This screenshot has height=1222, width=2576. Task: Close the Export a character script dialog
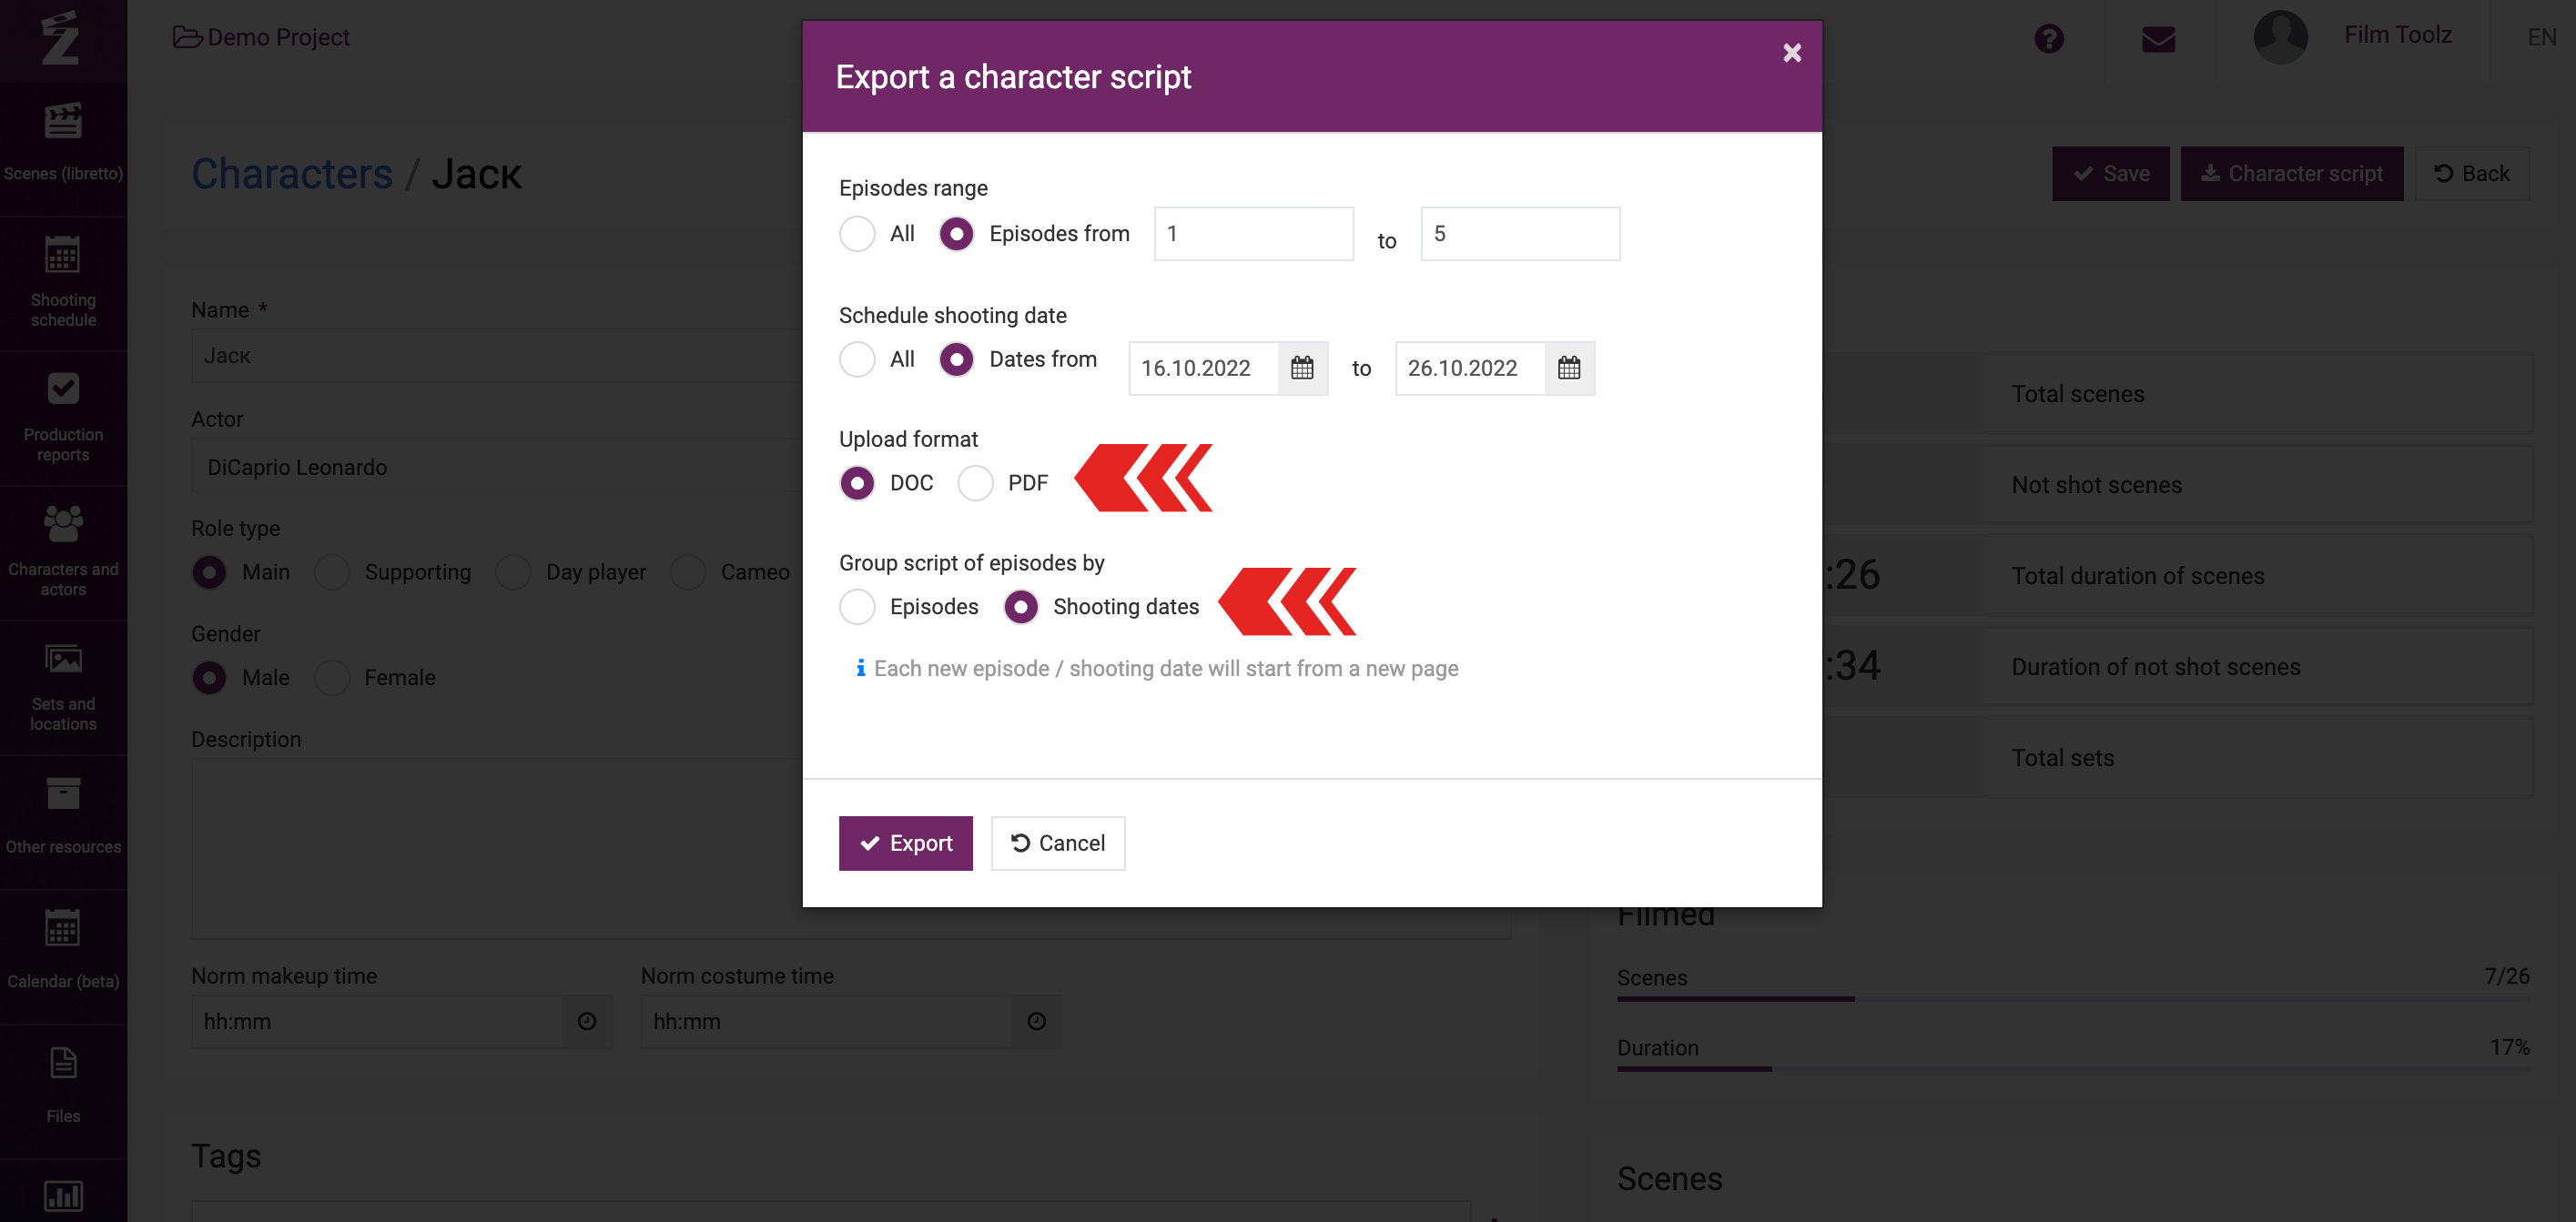pyautogui.click(x=1792, y=52)
